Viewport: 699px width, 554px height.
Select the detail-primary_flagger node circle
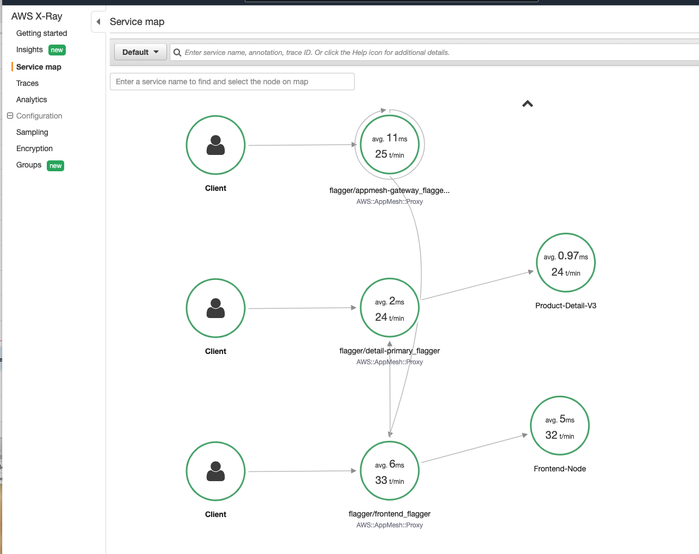pos(389,308)
